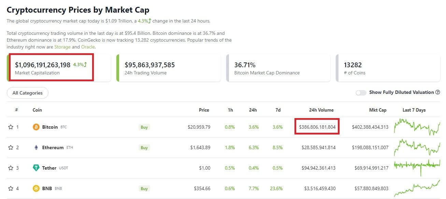Follow the Oracle trend link
Image resolution: width=446 pixels, height=199 pixels.
coord(88,47)
